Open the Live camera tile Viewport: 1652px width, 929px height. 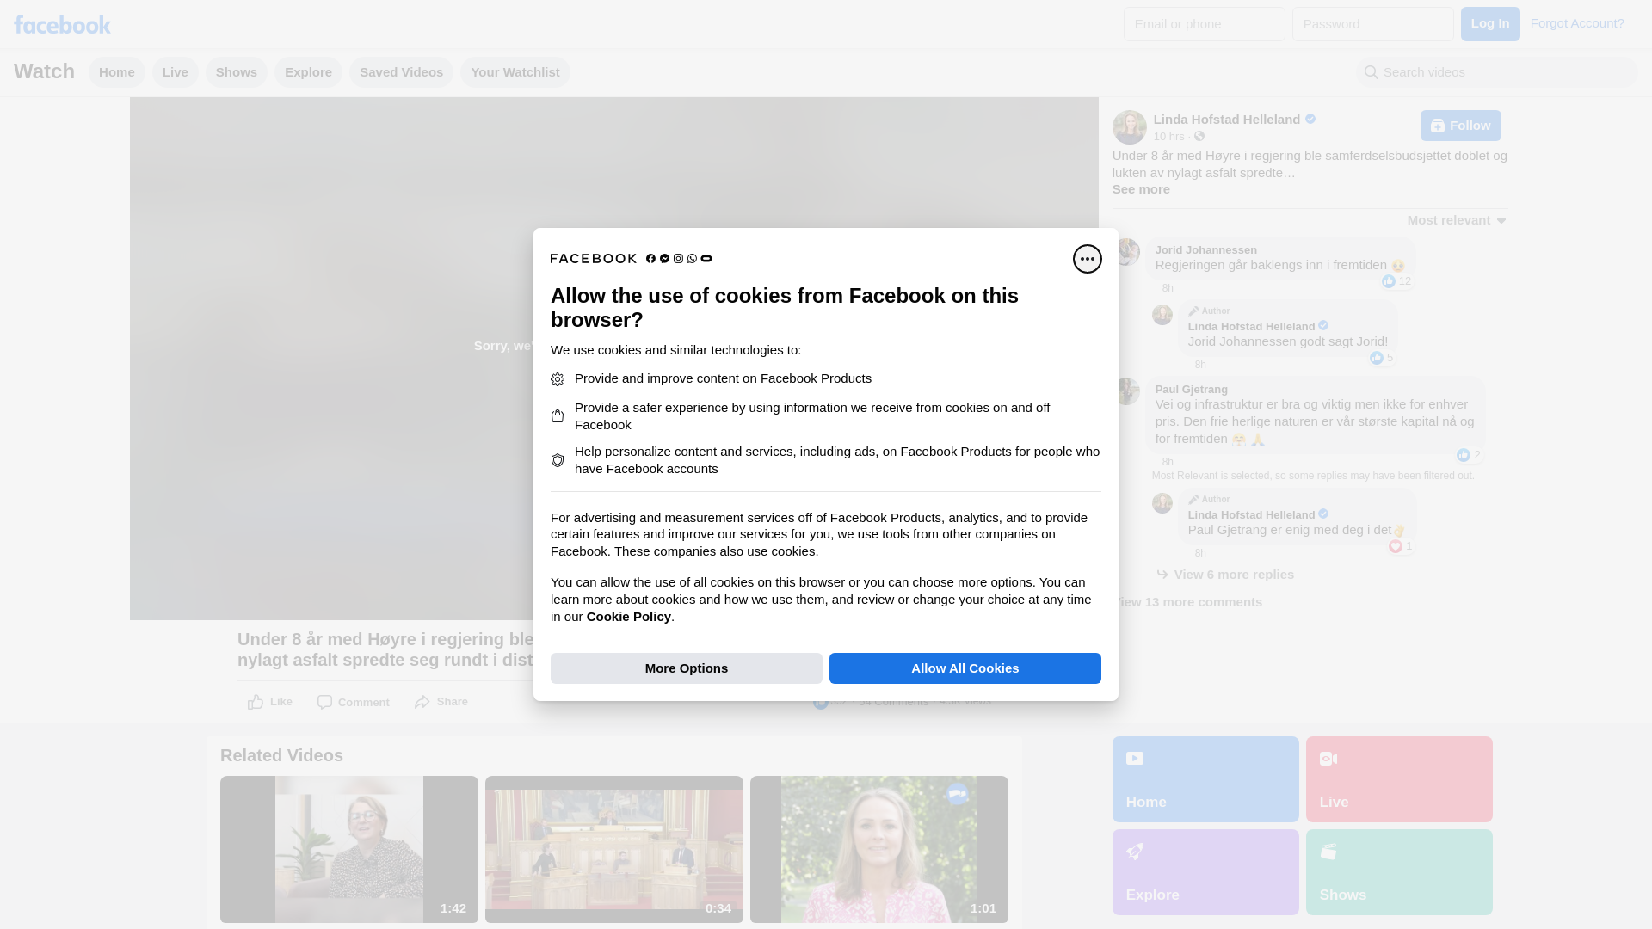(x=1398, y=778)
